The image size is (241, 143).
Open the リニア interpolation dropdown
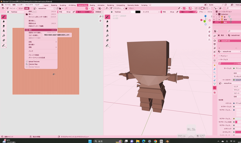237,86
